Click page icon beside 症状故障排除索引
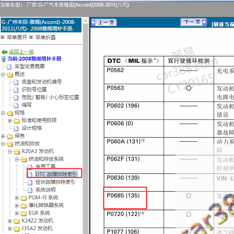The image size is (234, 234). click(x=30, y=182)
